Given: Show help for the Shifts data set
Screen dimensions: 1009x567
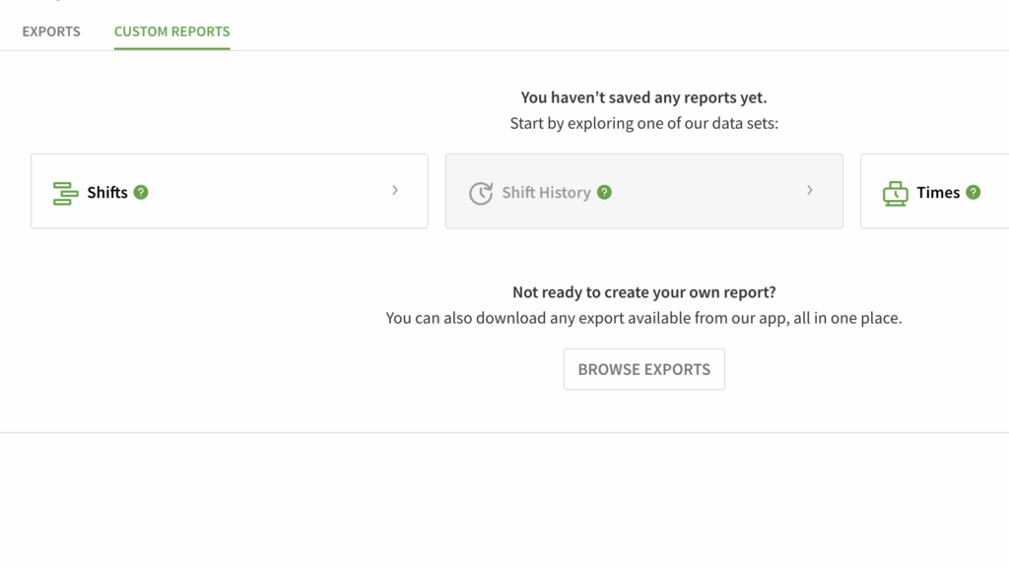Looking at the screenshot, I should (x=141, y=192).
